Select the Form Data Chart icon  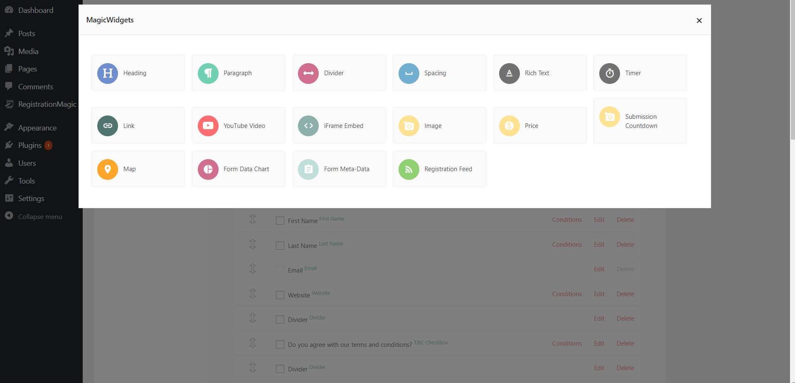pos(208,169)
